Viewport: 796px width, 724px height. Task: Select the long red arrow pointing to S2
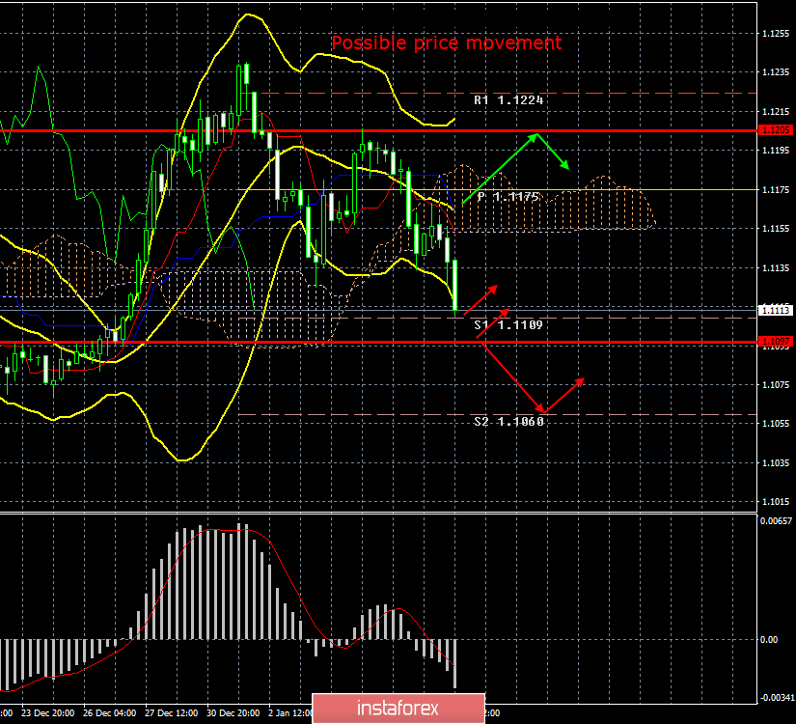click(510, 377)
